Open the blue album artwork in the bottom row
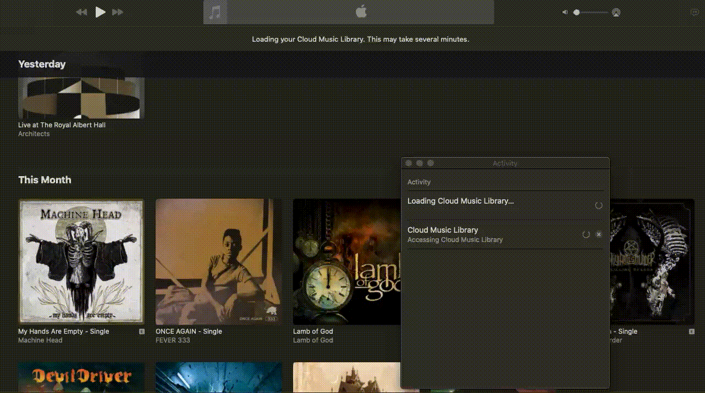Viewport: 705px width, 393px height. point(219,378)
